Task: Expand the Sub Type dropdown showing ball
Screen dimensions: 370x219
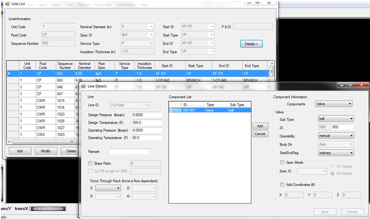Action: [x=336, y=120]
